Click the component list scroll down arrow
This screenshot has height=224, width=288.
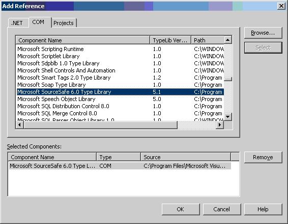pyautogui.click(x=228, y=117)
